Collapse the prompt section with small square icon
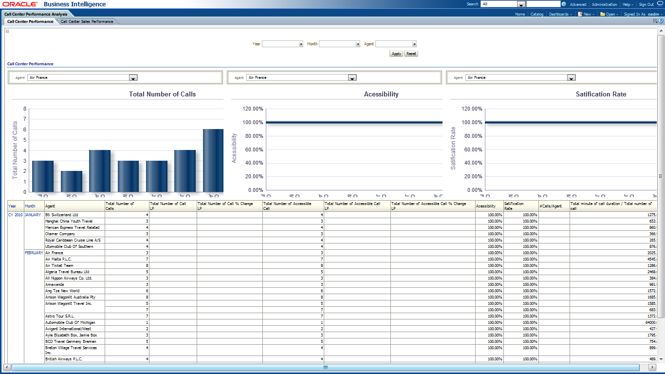Viewport: 665px width, 374px height. [7, 31]
